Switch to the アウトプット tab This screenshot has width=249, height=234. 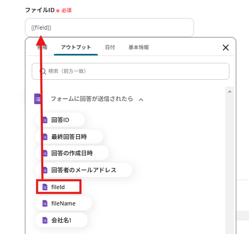(x=76, y=47)
